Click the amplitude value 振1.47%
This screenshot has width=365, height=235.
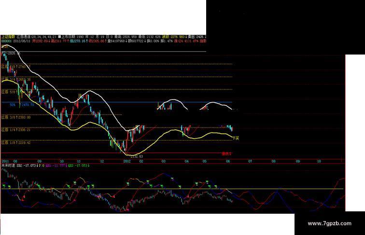click(167, 41)
